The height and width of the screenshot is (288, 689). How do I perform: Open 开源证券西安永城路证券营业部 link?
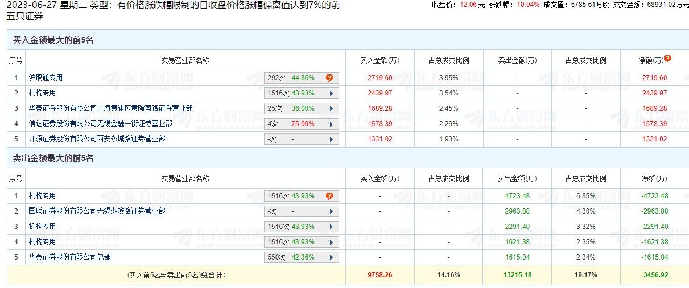97,139
